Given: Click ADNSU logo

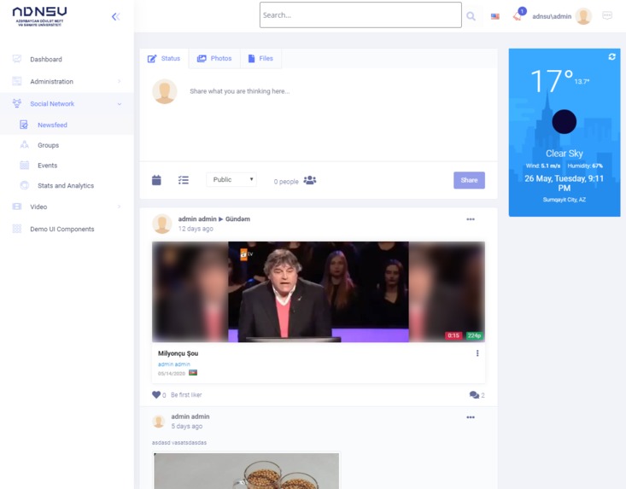Looking at the screenshot, I should pyautogui.click(x=39, y=16).
